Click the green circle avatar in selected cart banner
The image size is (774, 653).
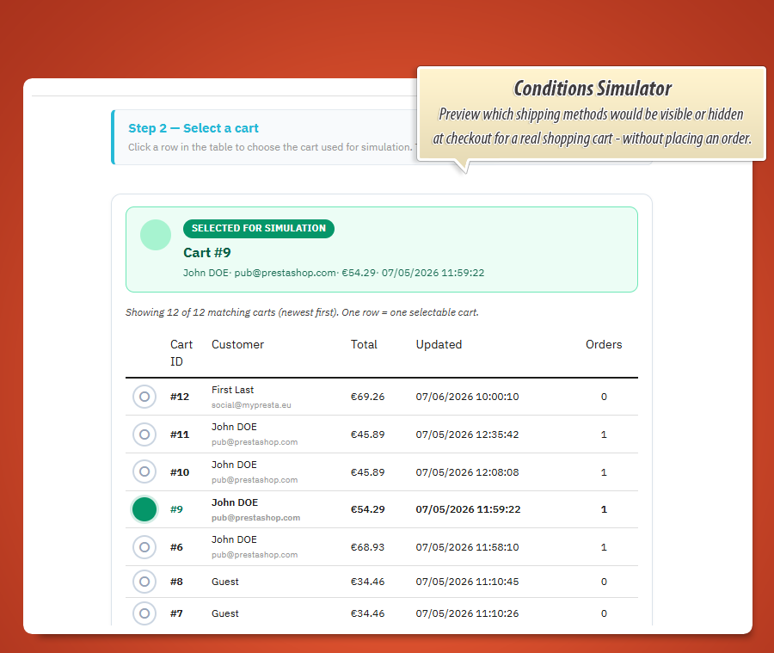click(156, 235)
